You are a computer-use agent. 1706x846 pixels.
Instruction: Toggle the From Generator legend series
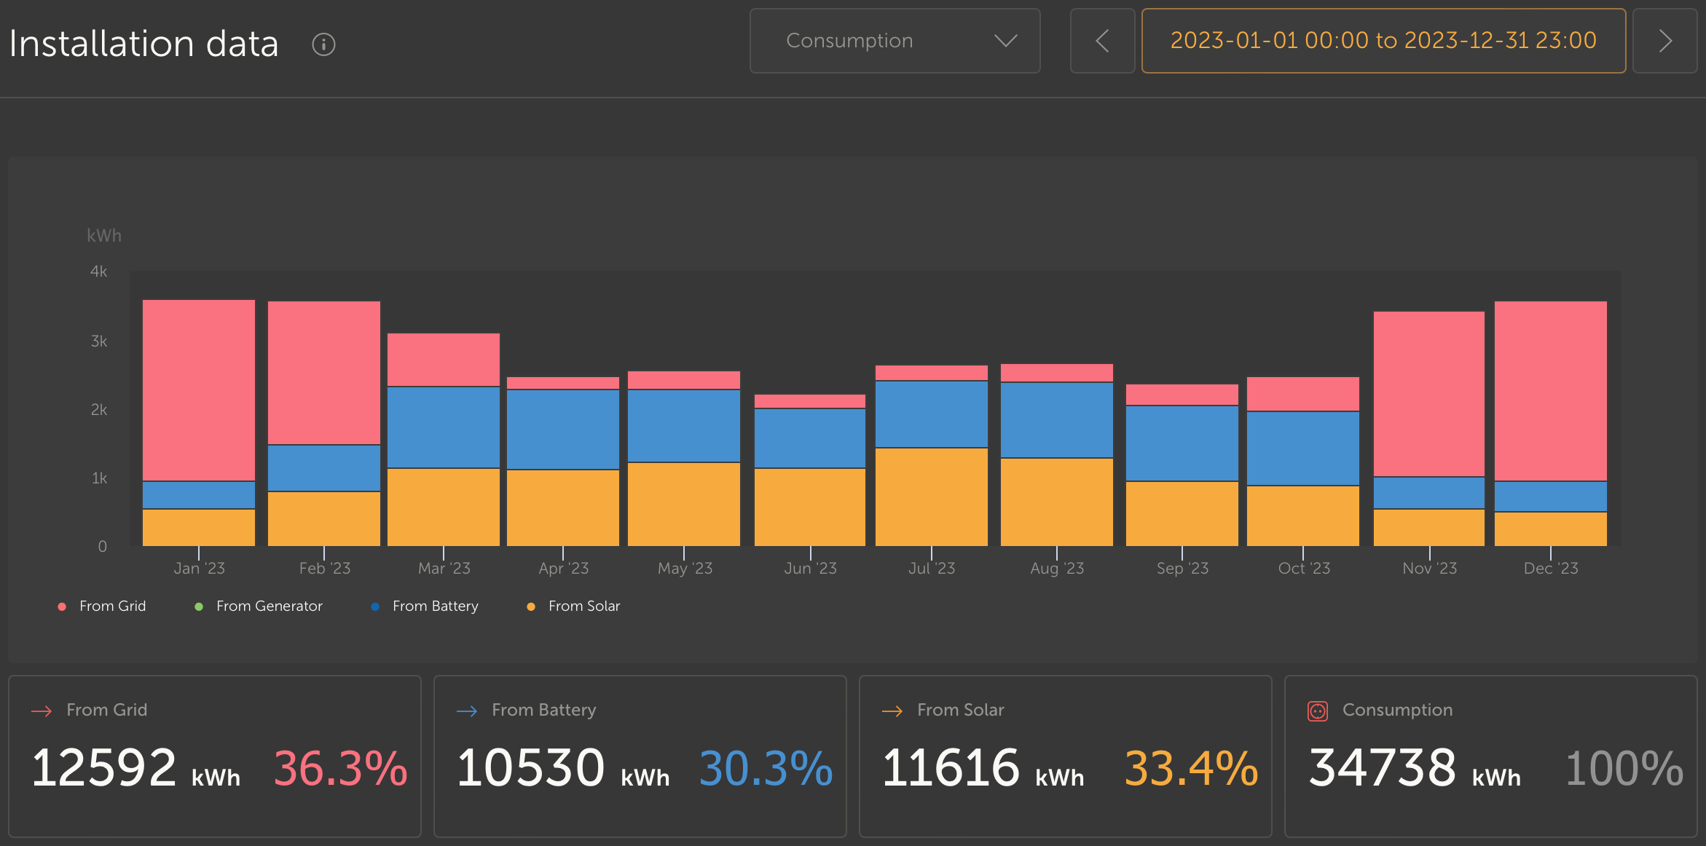pos(259,606)
